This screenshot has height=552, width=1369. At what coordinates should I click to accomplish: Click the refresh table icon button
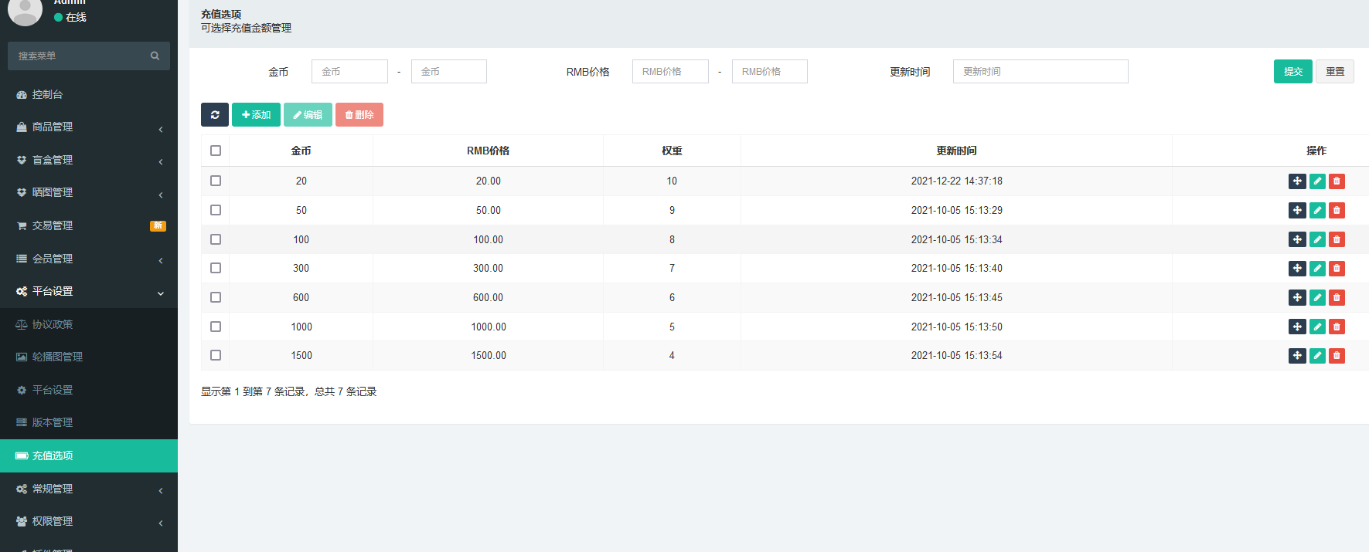[215, 115]
